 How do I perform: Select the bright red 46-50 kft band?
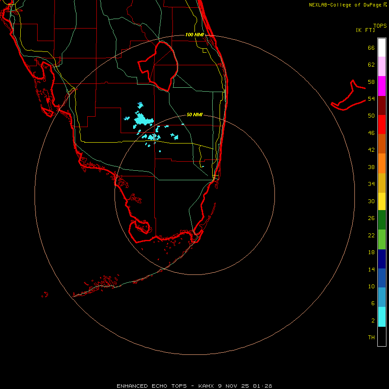[382, 124]
